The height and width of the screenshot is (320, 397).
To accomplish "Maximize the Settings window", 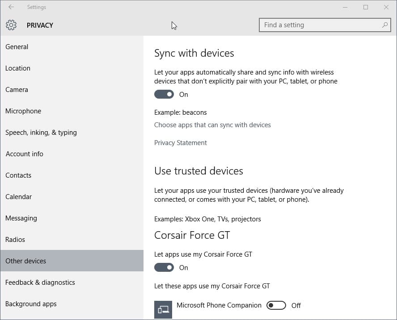I will (x=366, y=7).
